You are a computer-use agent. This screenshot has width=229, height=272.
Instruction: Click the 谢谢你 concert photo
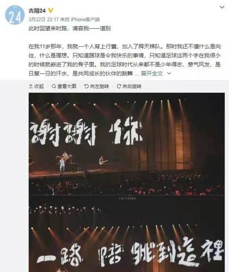pos(127,144)
